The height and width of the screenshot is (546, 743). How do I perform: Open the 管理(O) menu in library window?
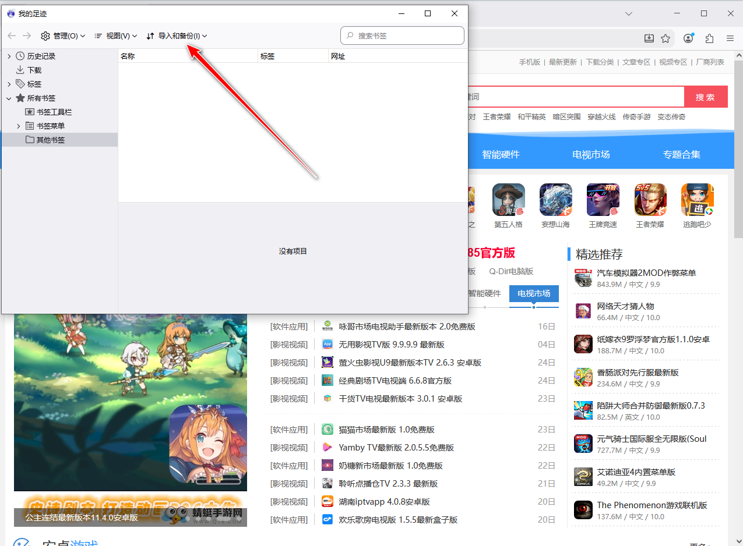click(x=63, y=36)
